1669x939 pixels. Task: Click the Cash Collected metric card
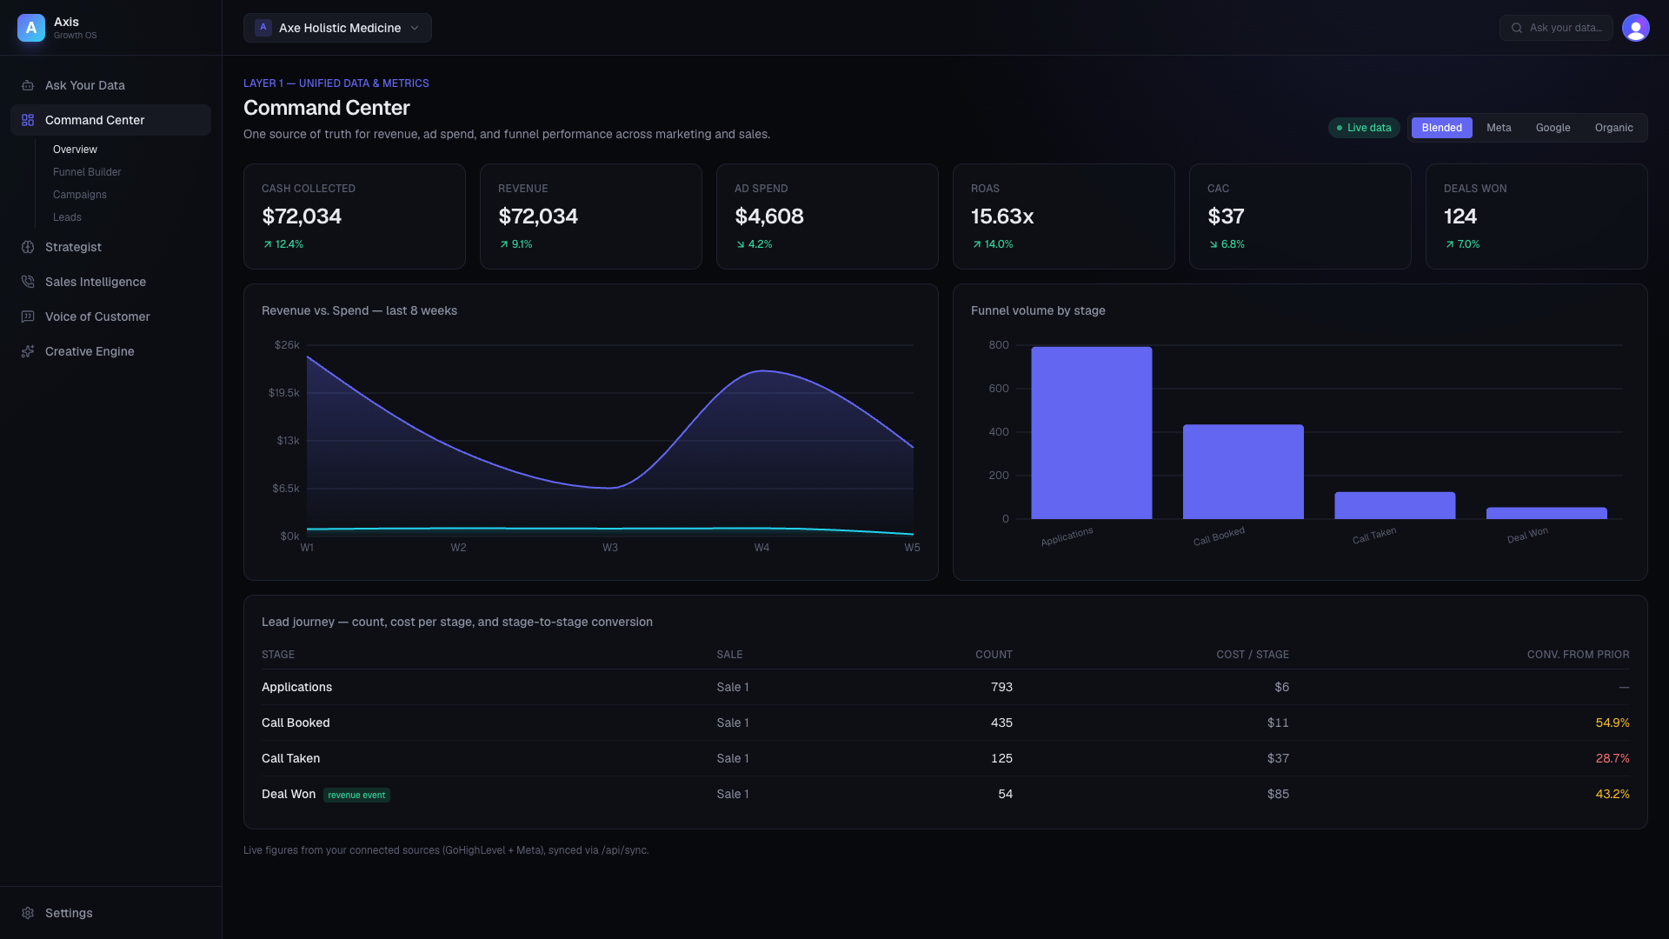pyautogui.click(x=355, y=216)
